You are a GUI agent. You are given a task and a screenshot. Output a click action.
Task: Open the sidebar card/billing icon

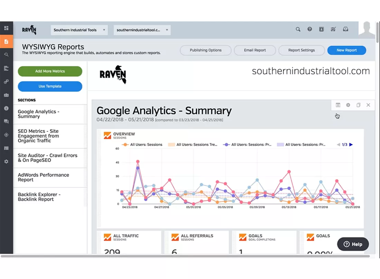pos(6,148)
